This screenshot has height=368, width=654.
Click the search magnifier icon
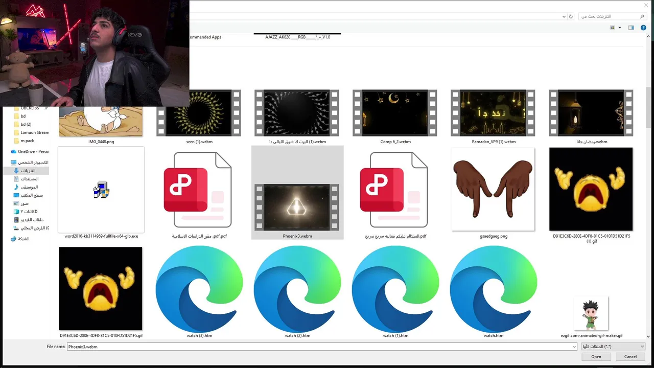[x=642, y=16]
